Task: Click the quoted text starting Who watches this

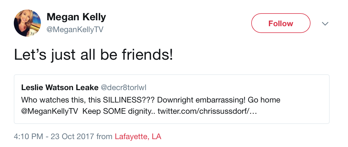Action: (x=151, y=106)
